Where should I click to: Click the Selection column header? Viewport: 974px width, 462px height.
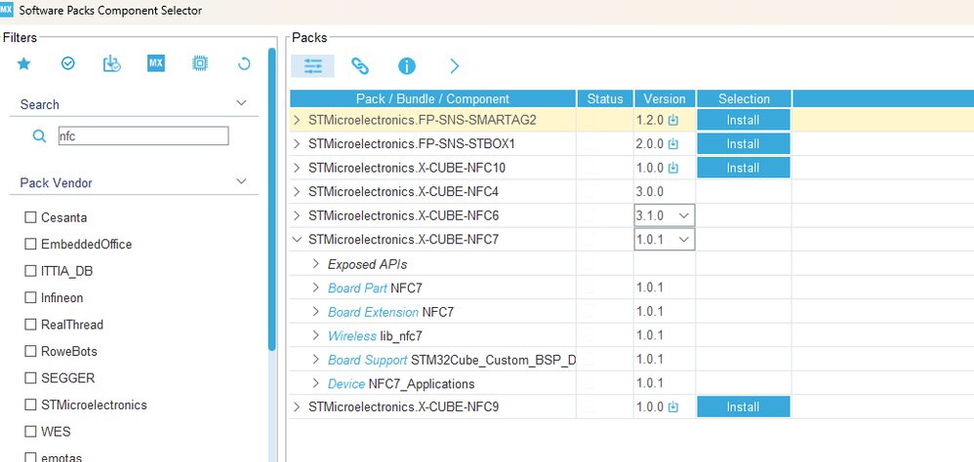click(x=745, y=98)
